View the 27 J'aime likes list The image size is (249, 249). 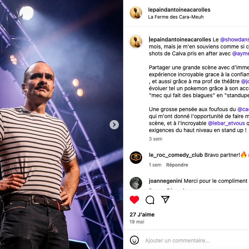pyautogui.click(x=142, y=215)
